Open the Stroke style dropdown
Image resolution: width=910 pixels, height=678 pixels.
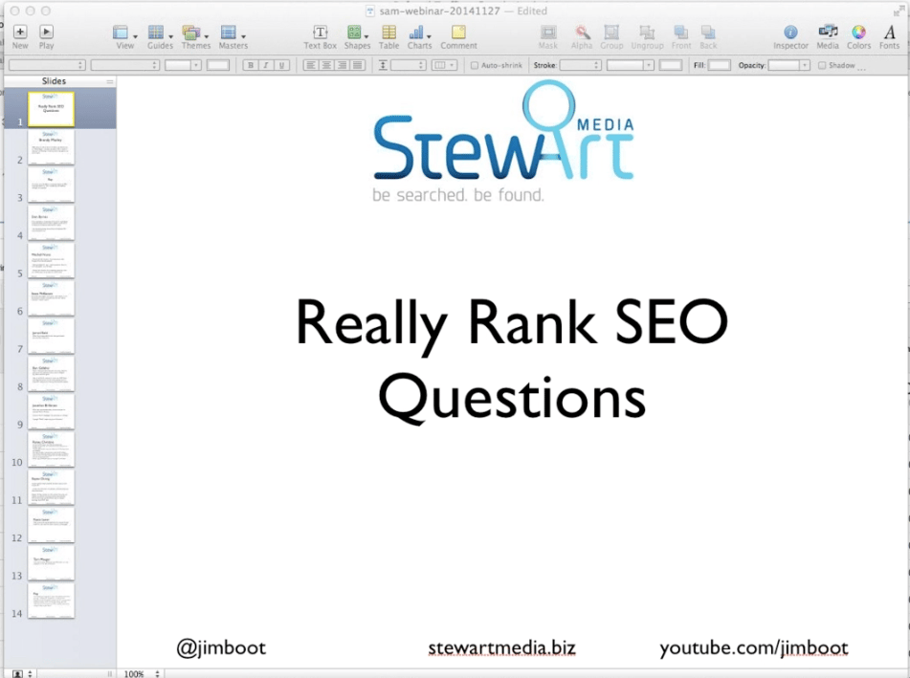pos(580,65)
